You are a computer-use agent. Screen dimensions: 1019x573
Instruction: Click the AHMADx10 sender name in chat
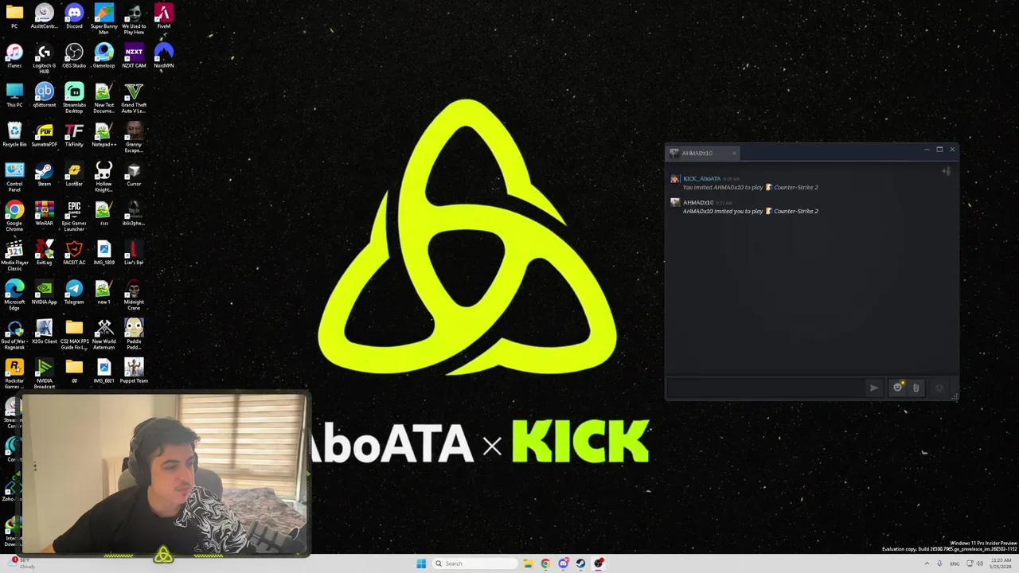pyautogui.click(x=698, y=202)
